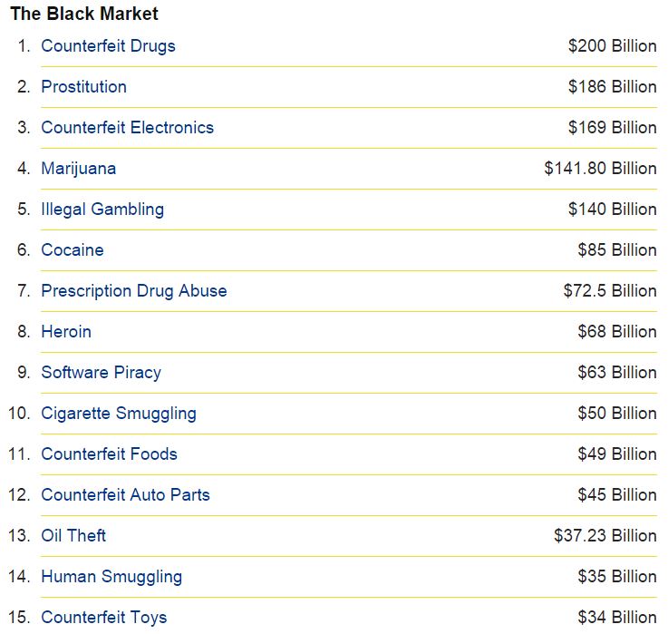This screenshot has height=634, width=668.
Task: Open the Cocaine link
Action: (x=72, y=249)
